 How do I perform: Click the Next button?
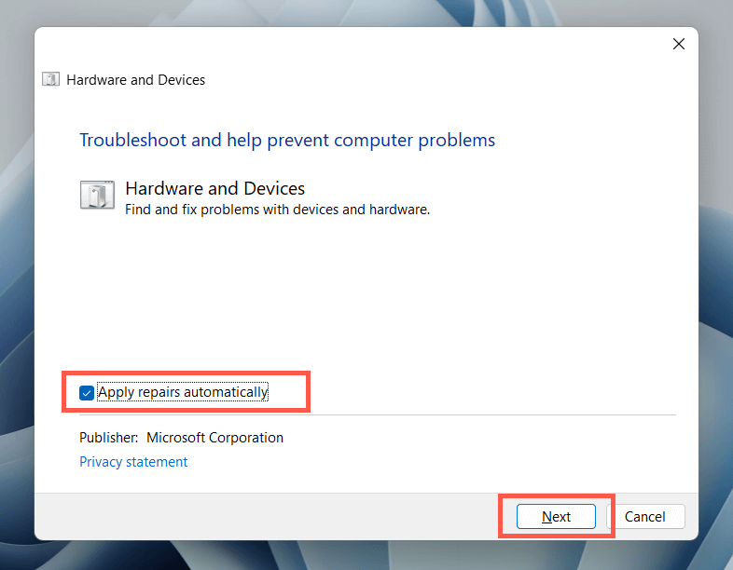click(x=556, y=517)
